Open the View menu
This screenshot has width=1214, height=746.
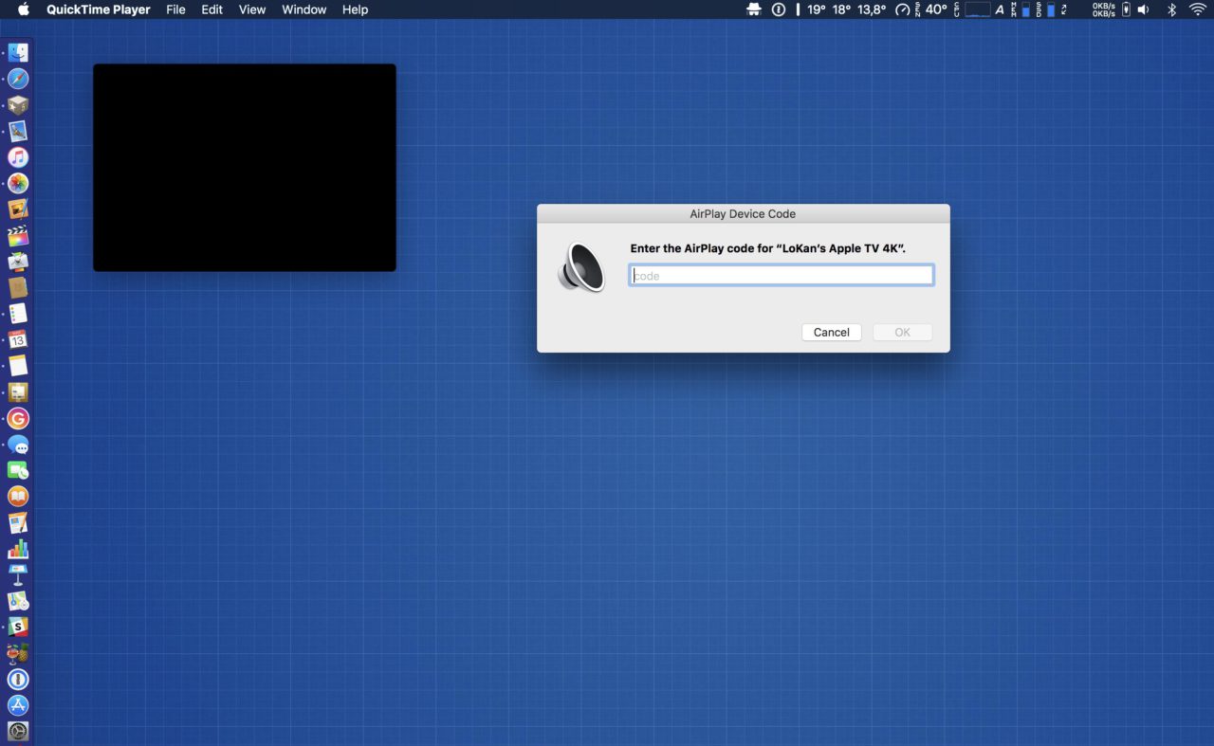pos(252,9)
